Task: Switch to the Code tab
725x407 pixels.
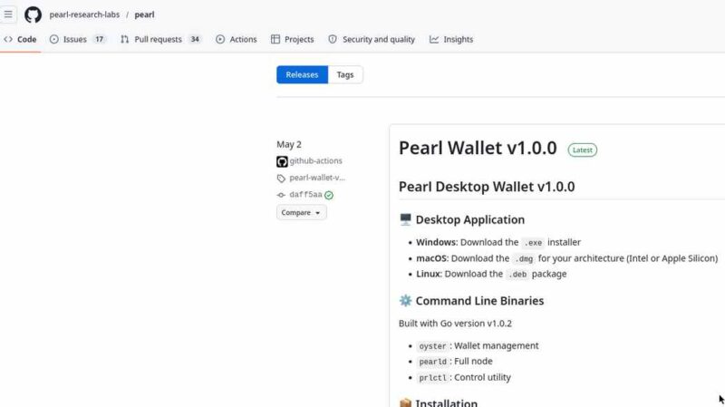Action: pyautogui.click(x=20, y=39)
